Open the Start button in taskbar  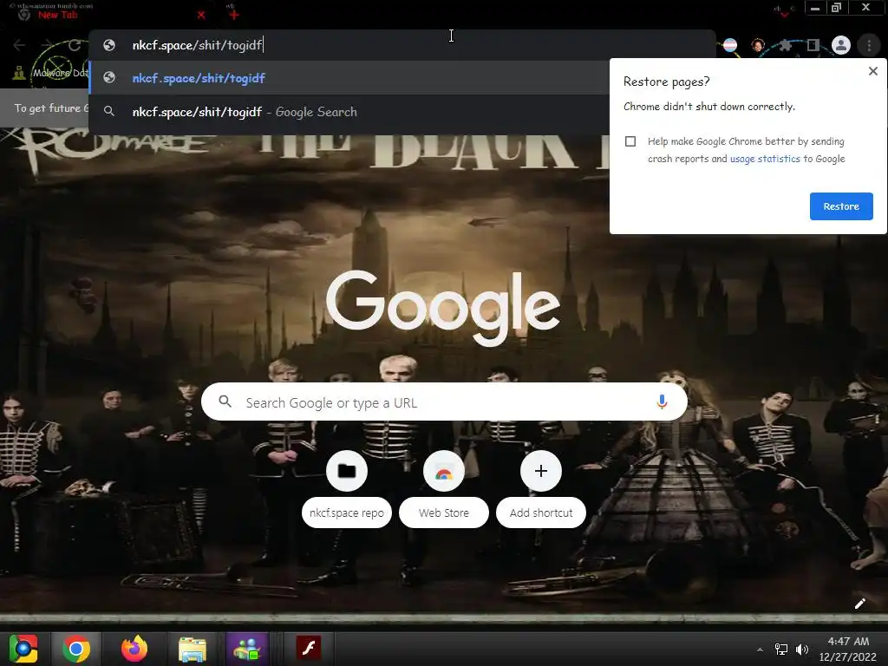(x=23, y=649)
